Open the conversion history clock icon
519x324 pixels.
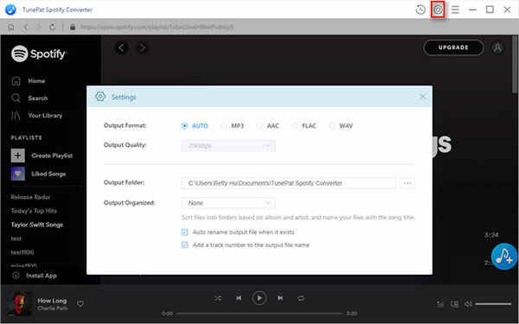coord(420,10)
